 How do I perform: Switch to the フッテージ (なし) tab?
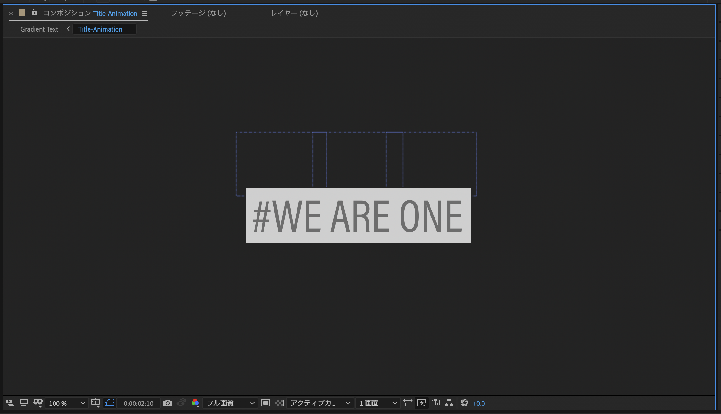click(x=198, y=13)
